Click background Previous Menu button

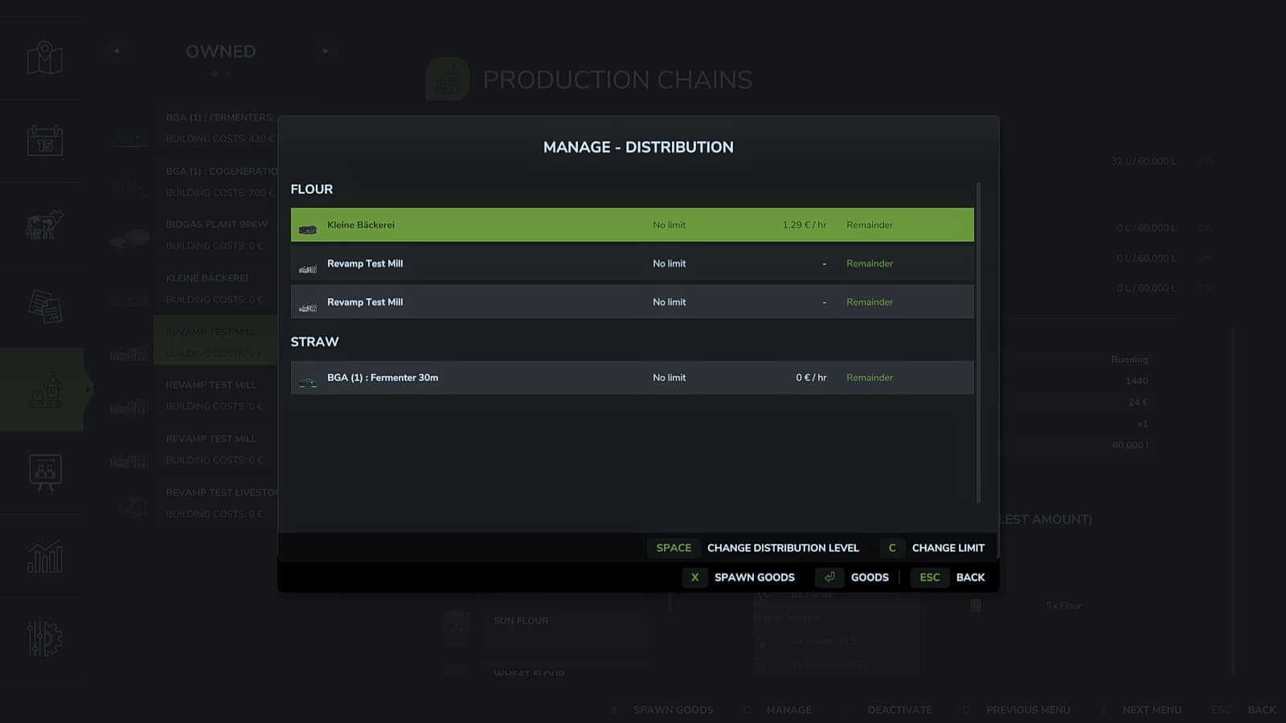click(1017, 710)
